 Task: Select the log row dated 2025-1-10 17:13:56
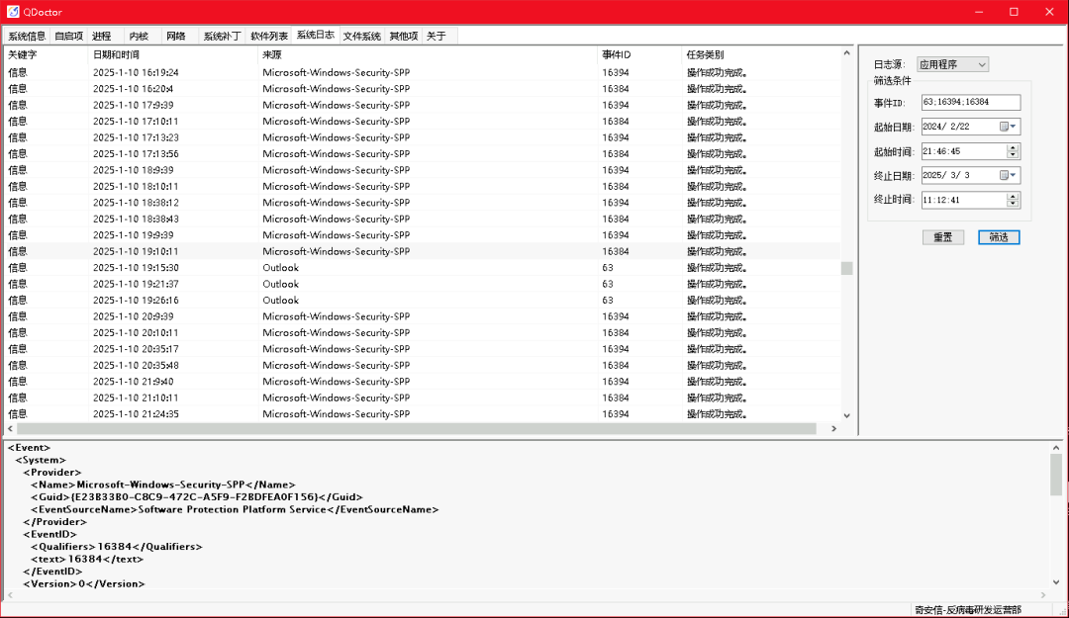click(x=422, y=154)
